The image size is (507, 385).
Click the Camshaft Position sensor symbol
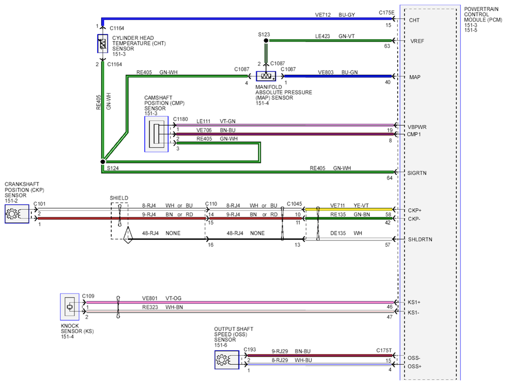click(x=156, y=134)
